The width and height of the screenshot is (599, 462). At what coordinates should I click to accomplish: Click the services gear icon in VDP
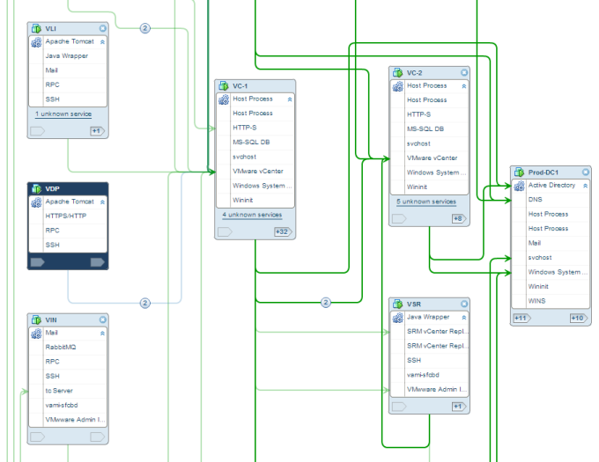[36, 202]
